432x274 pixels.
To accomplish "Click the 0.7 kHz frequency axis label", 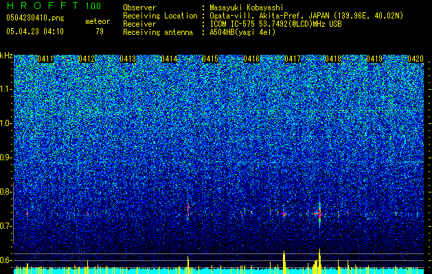I will click(x=5, y=226).
